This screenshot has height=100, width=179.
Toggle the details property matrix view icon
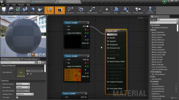39,62
